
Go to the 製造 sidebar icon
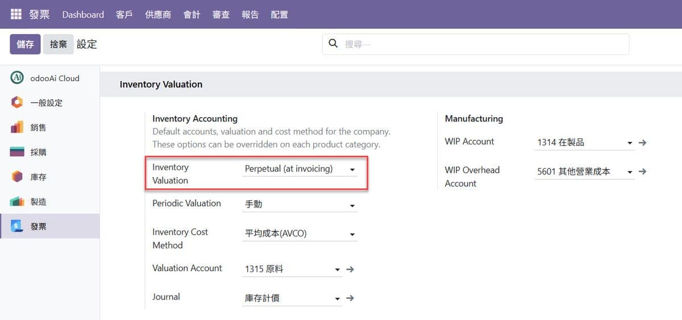17,201
